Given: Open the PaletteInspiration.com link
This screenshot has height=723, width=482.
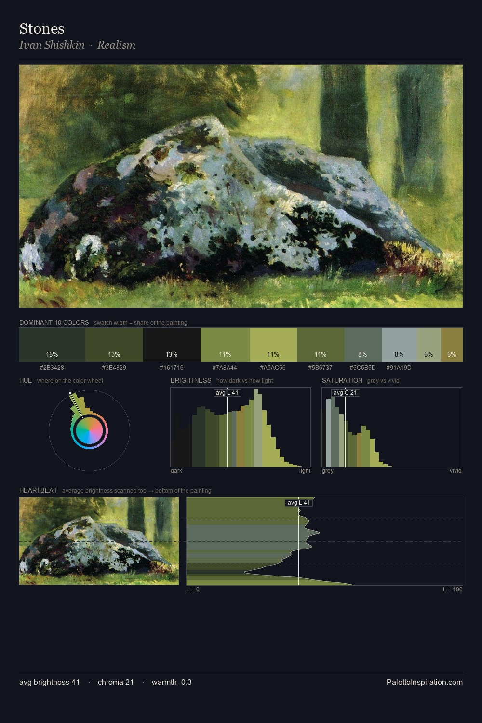Looking at the screenshot, I should click(425, 682).
